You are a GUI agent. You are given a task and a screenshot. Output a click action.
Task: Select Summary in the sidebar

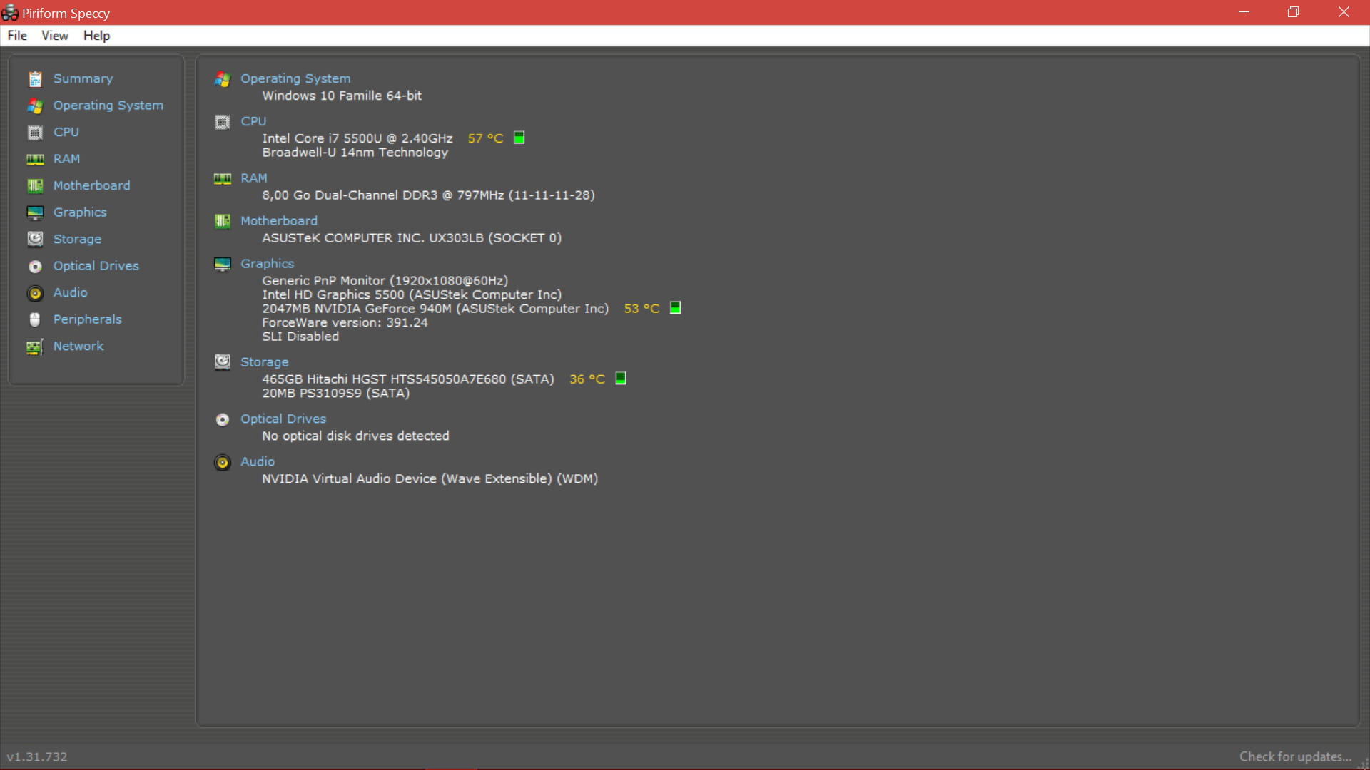coord(83,78)
